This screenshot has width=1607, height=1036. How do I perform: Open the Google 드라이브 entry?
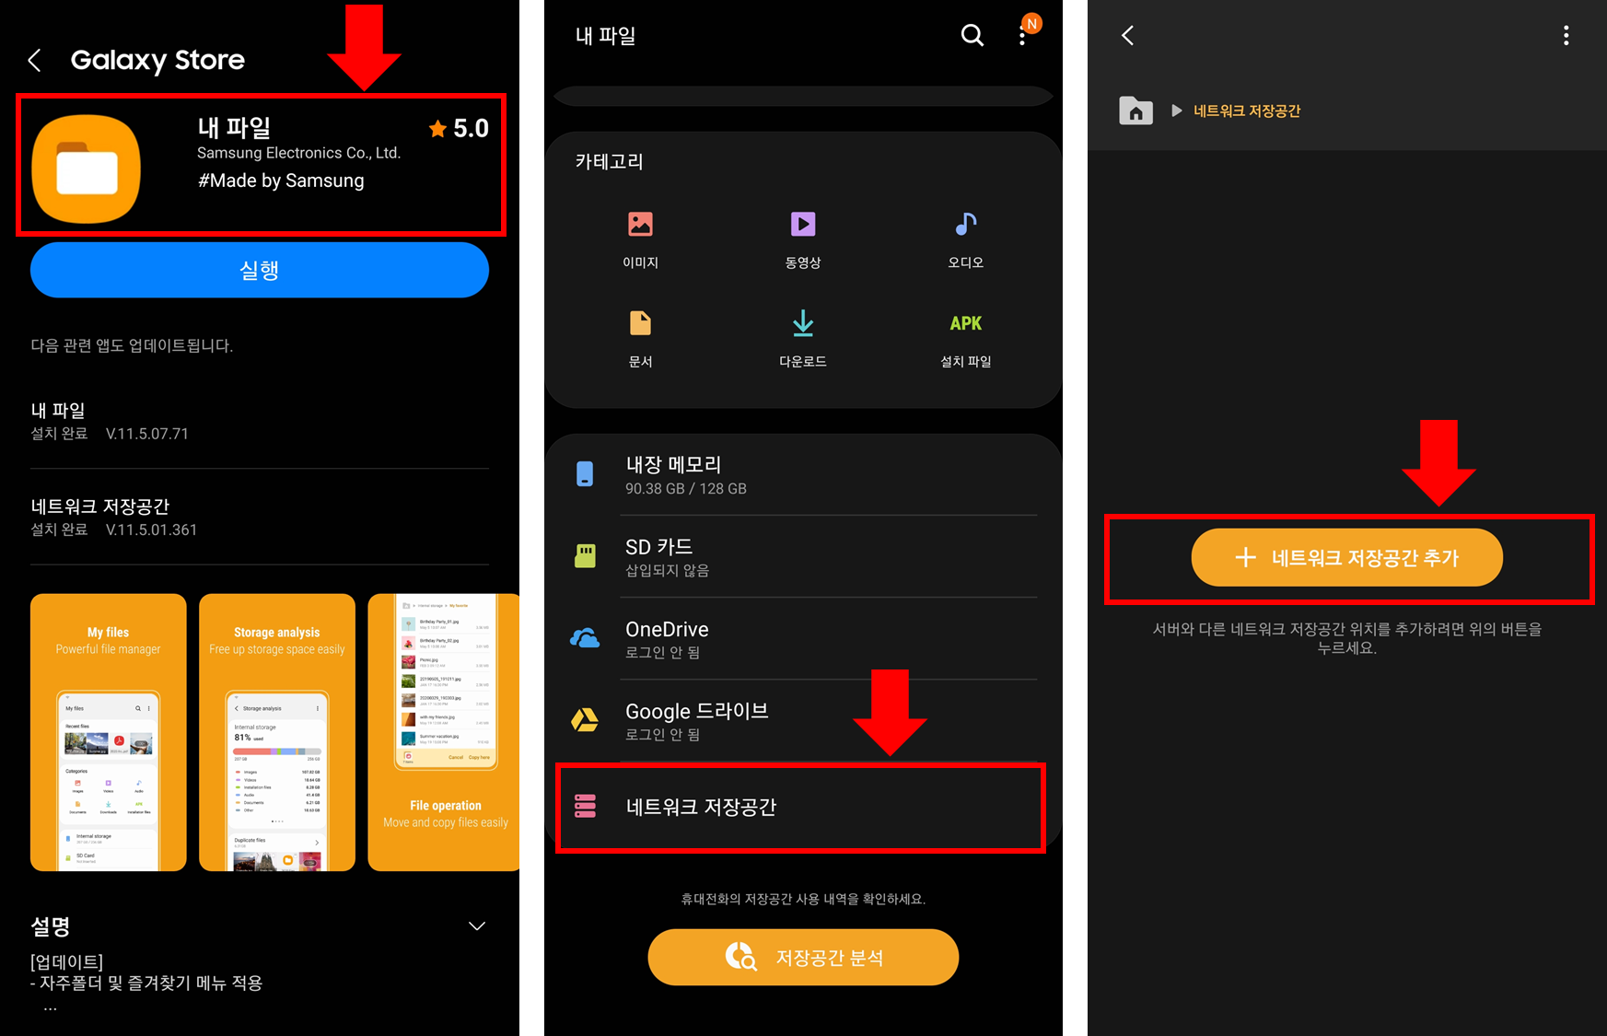[801, 720]
